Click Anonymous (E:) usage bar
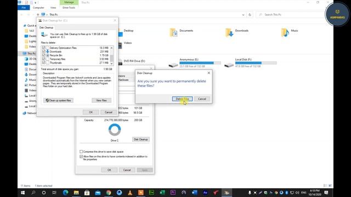The width and height of the screenshot is (351, 197). pyautogui.click(x=200, y=63)
